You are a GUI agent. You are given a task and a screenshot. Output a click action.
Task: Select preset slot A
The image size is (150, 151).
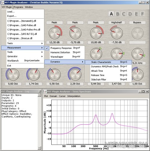(x=111, y=14)
